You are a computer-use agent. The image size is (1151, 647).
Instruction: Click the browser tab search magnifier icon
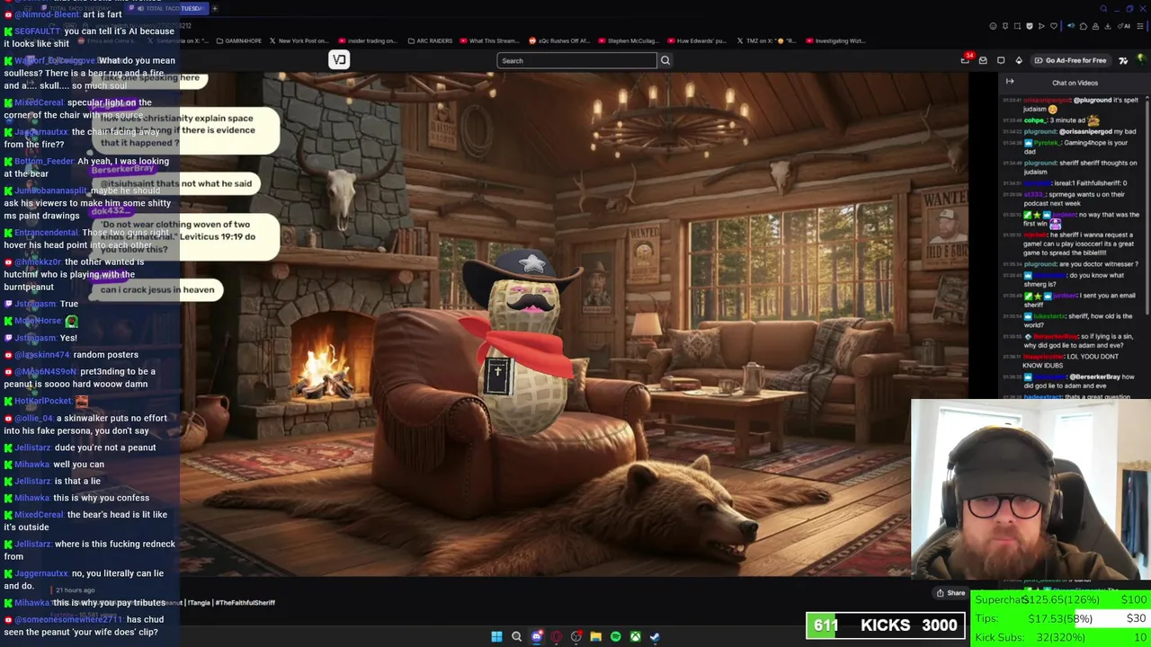pos(1104,8)
